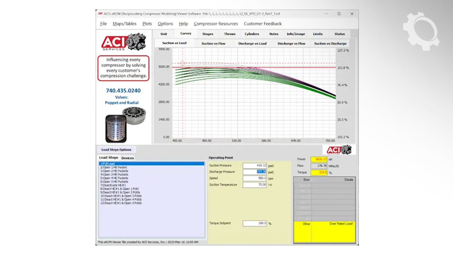Click the Torque Setpoint input field
The image size is (453, 255).
(x=254, y=223)
